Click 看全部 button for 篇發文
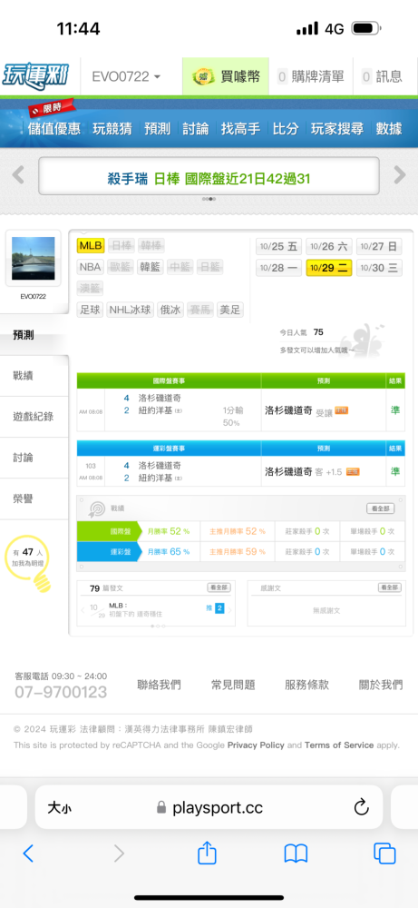Image resolution: width=418 pixels, height=908 pixels. 219,587
